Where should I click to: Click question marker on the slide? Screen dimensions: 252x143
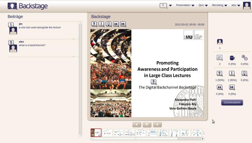click(154, 82)
